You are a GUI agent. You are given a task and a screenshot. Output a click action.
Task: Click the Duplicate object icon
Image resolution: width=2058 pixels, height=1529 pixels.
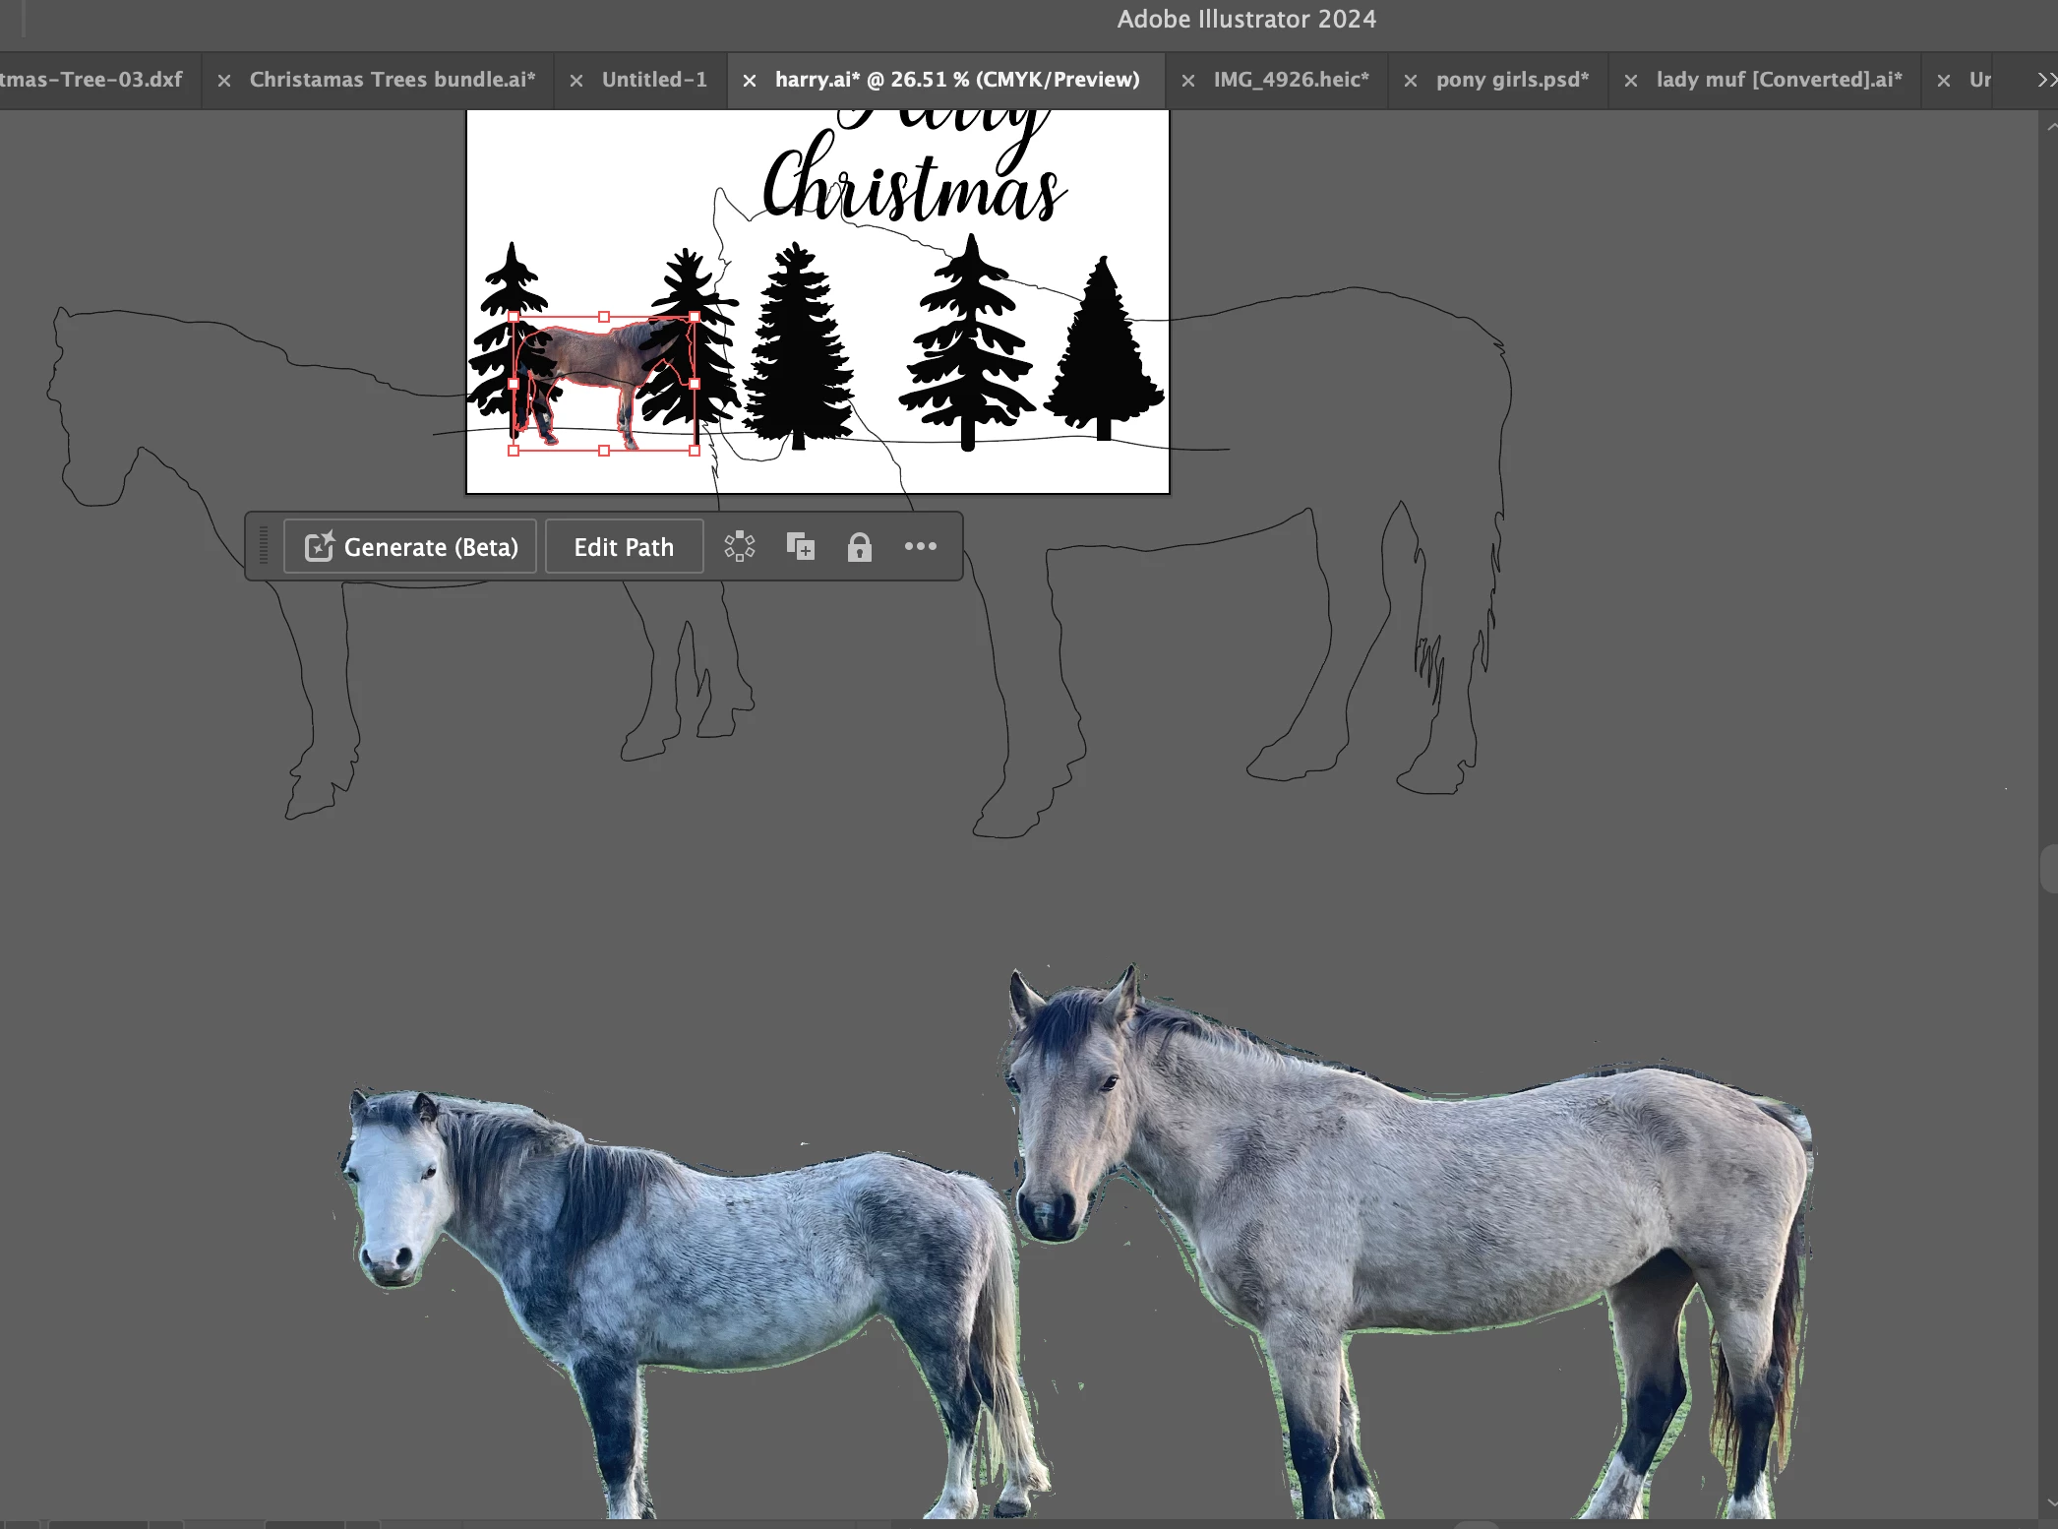coord(801,546)
